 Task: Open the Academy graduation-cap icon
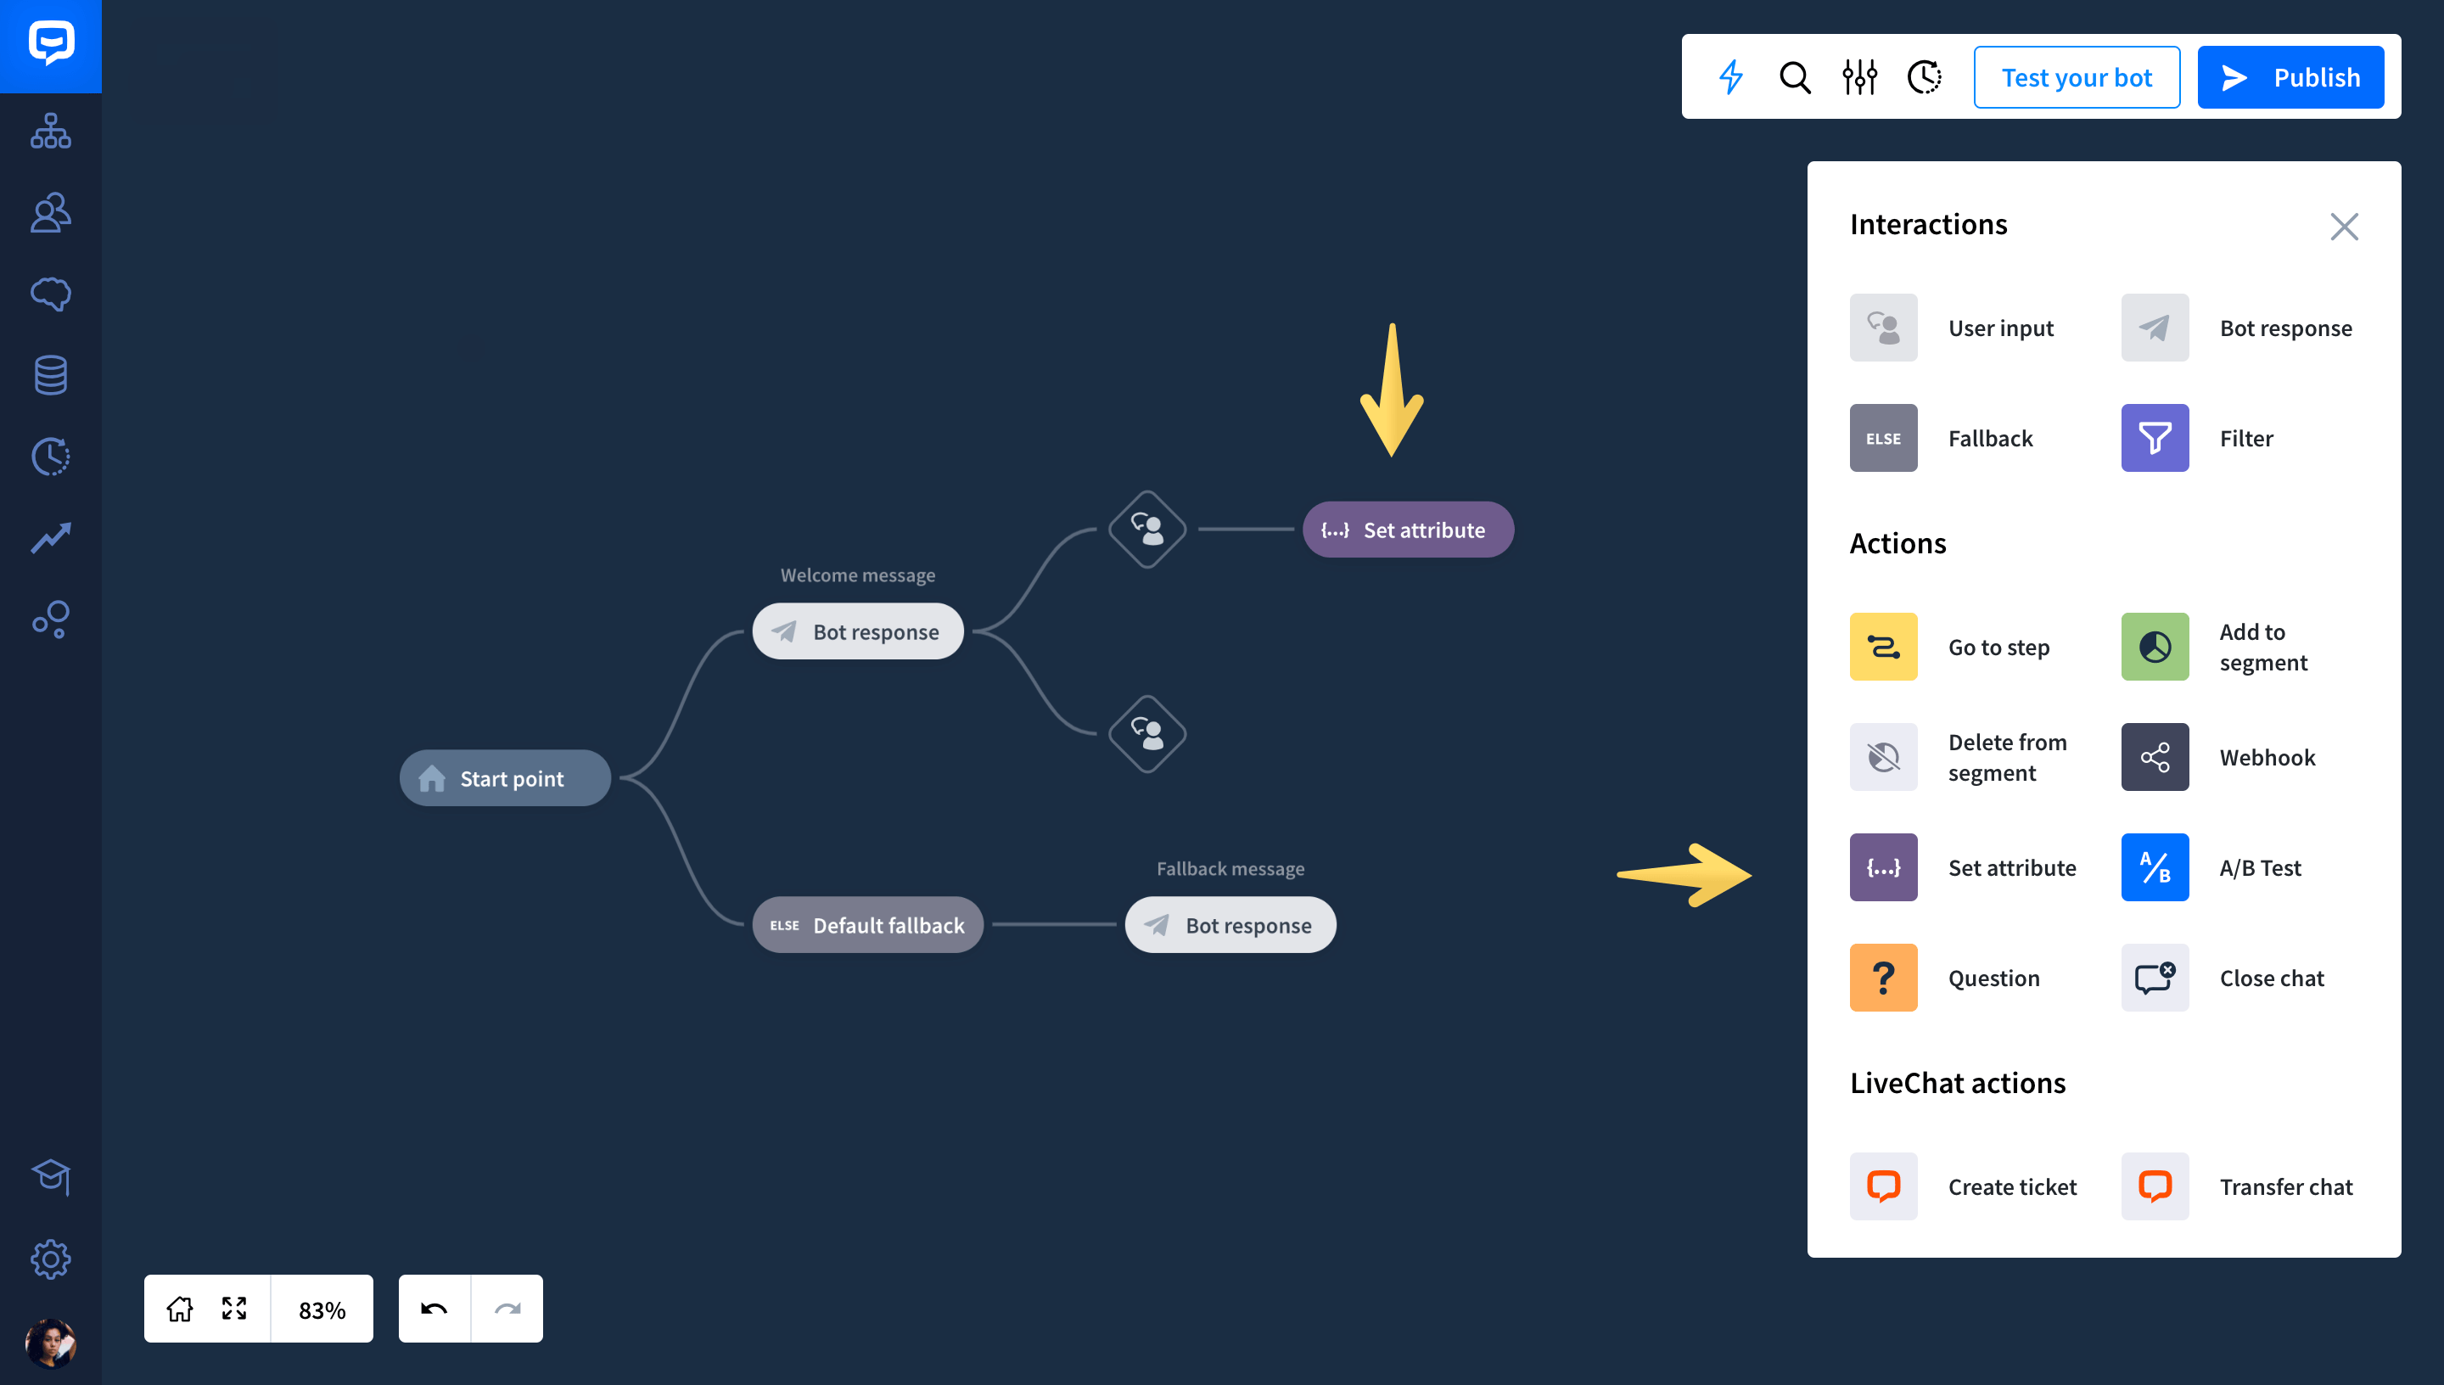[x=50, y=1177]
